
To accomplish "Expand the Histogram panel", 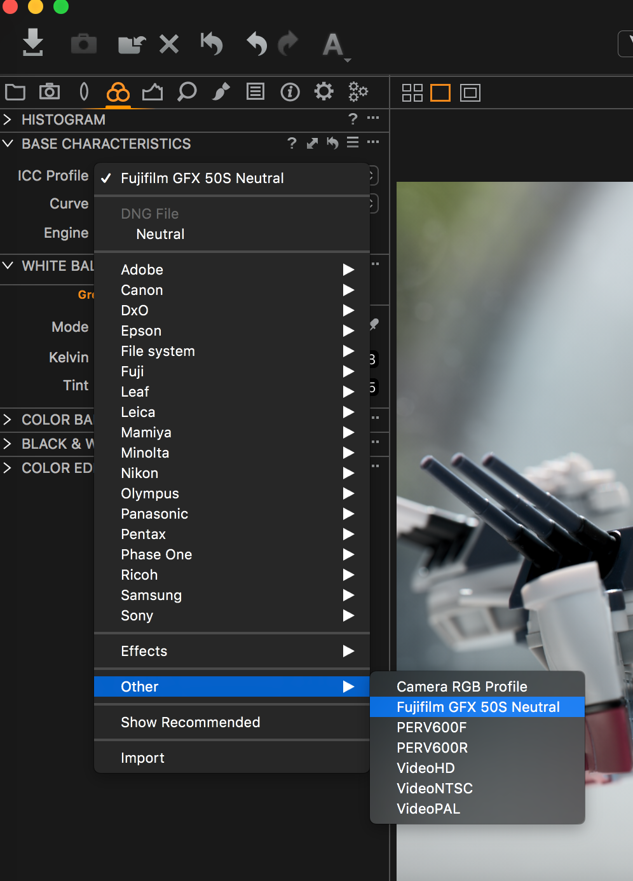I will click(8, 119).
